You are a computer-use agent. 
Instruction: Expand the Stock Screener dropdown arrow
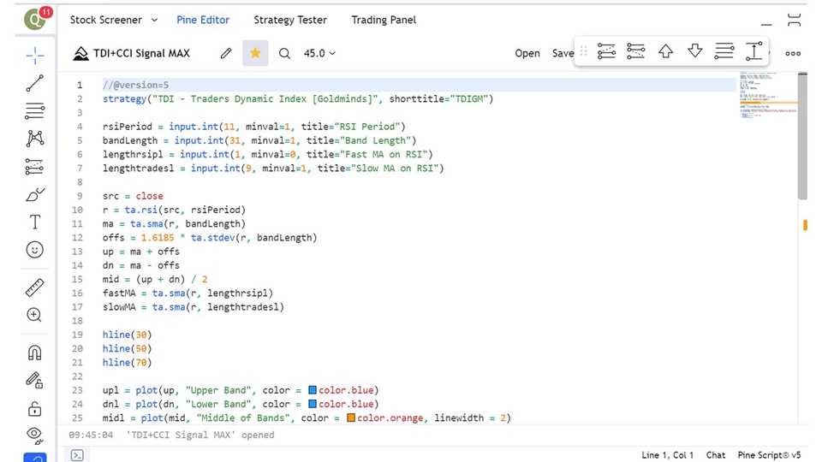click(x=154, y=20)
